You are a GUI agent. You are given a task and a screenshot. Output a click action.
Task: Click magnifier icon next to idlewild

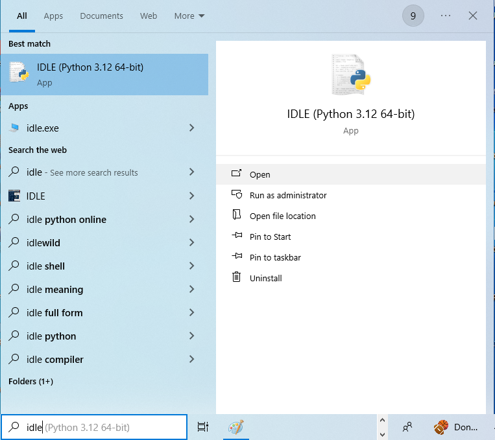pyautogui.click(x=14, y=242)
